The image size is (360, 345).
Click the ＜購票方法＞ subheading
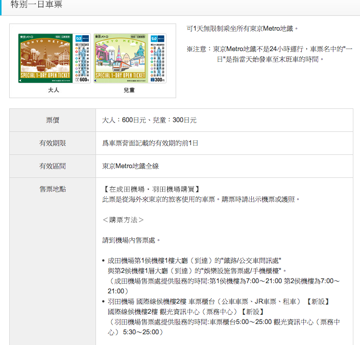[x=123, y=220]
